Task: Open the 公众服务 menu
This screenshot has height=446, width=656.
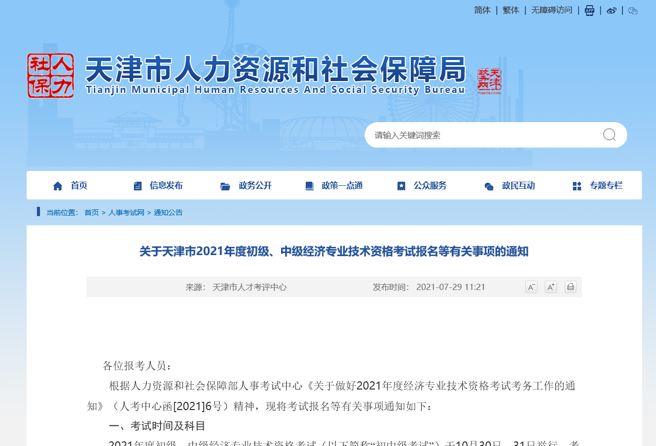Action: click(x=430, y=185)
